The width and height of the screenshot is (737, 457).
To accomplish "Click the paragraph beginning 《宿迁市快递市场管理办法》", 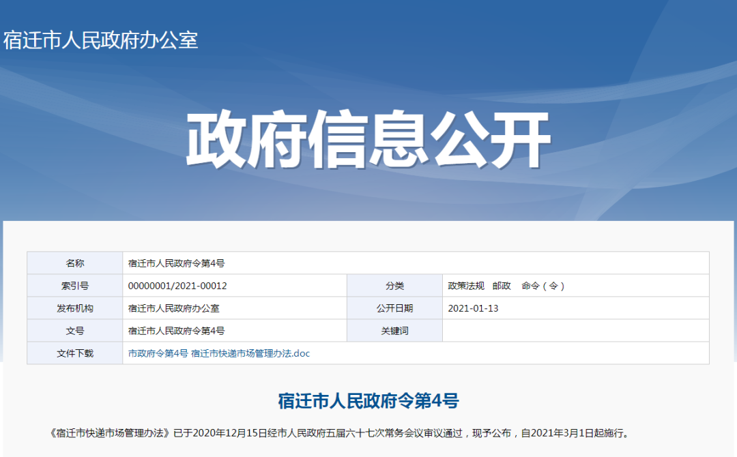I will [x=339, y=433].
